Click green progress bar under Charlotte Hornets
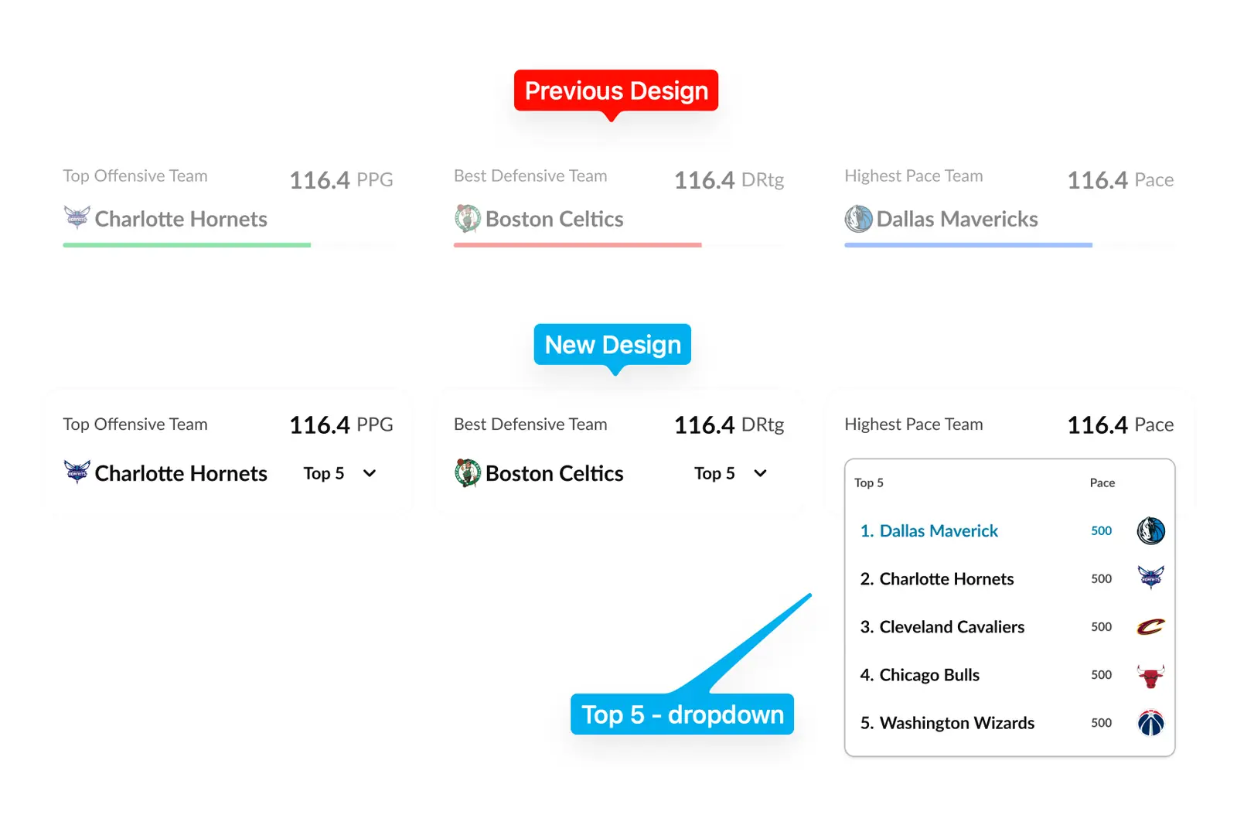Image resolution: width=1237 pixels, height=825 pixels. [186, 245]
